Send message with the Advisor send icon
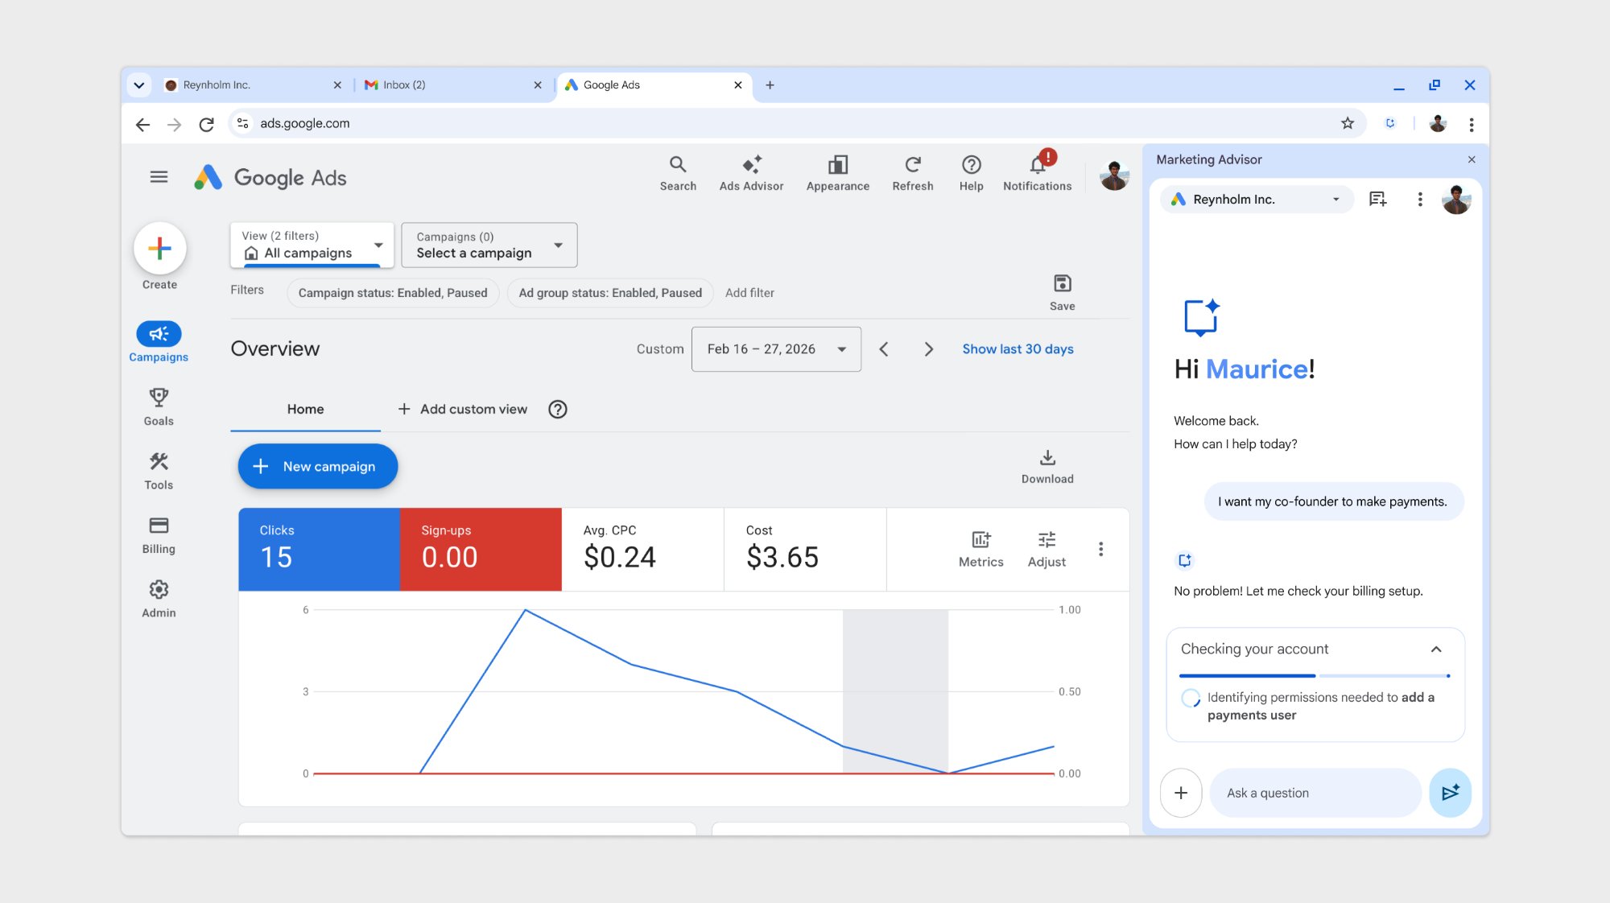This screenshot has height=903, width=1610. click(1450, 793)
